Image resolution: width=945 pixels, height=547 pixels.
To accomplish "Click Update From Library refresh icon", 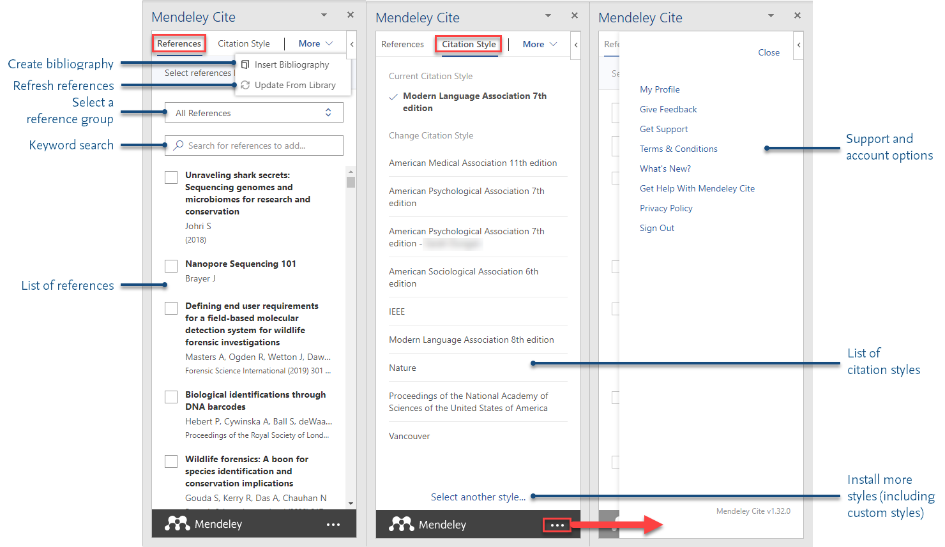I will click(245, 85).
